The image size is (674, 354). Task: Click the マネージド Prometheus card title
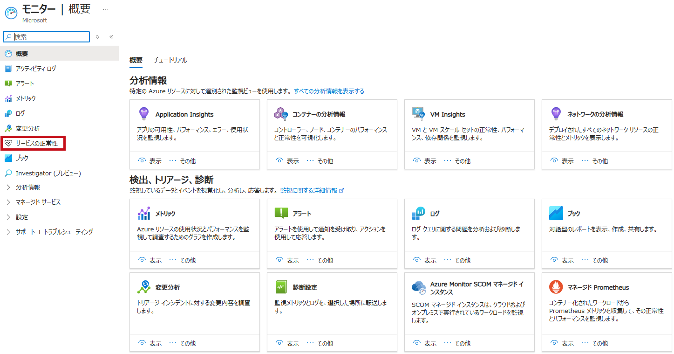point(598,287)
